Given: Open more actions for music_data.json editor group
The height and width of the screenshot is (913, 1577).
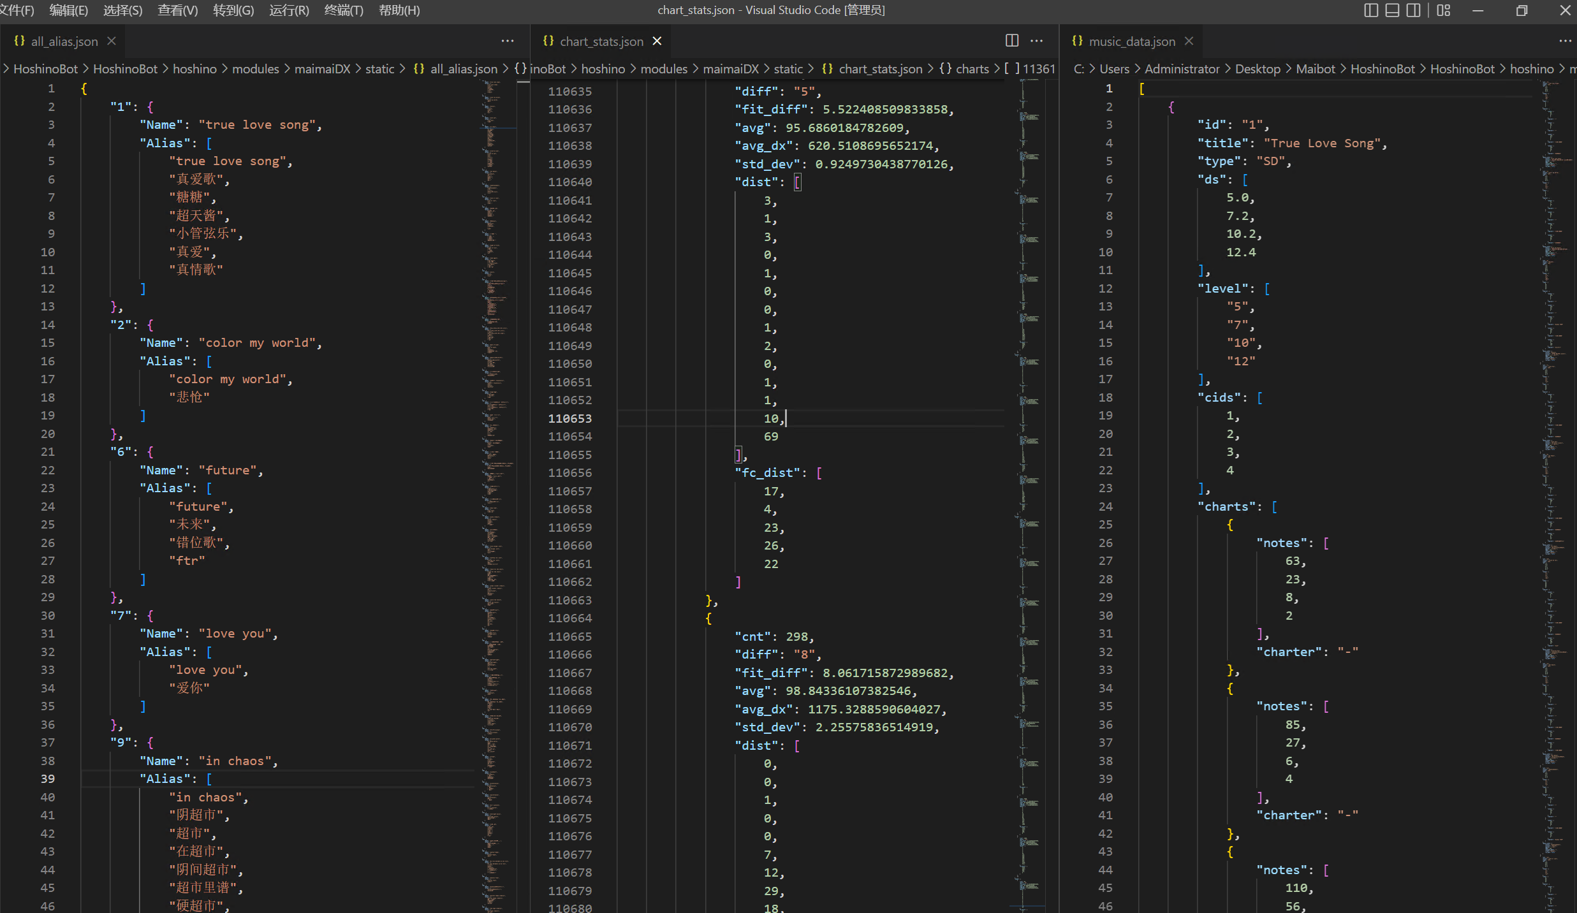Looking at the screenshot, I should (1565, 41).
